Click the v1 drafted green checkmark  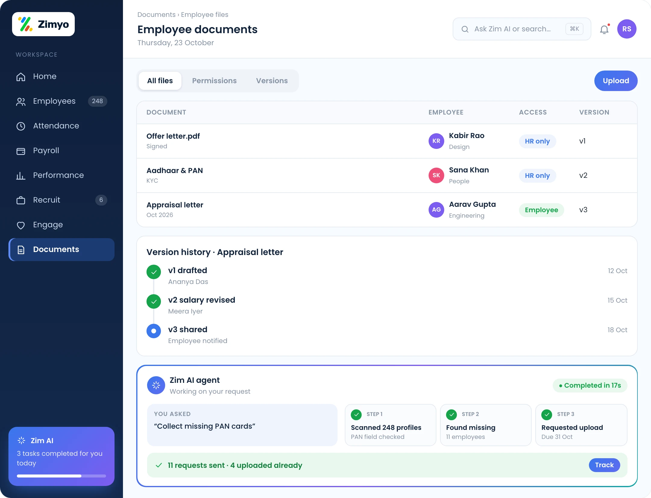pyautogui.click(x=154, y=272)
